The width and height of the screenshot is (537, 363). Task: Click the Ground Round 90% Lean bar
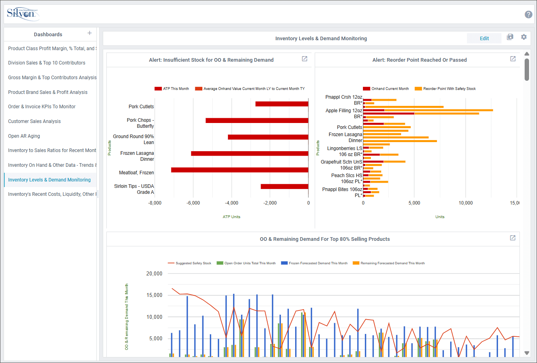[268, 137]
